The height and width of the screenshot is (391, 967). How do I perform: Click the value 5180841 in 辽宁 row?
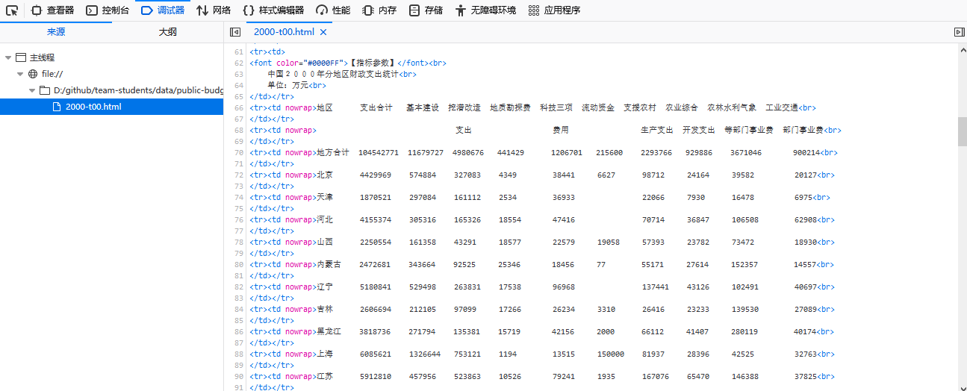pyautogui.click(x=376, y=287)
